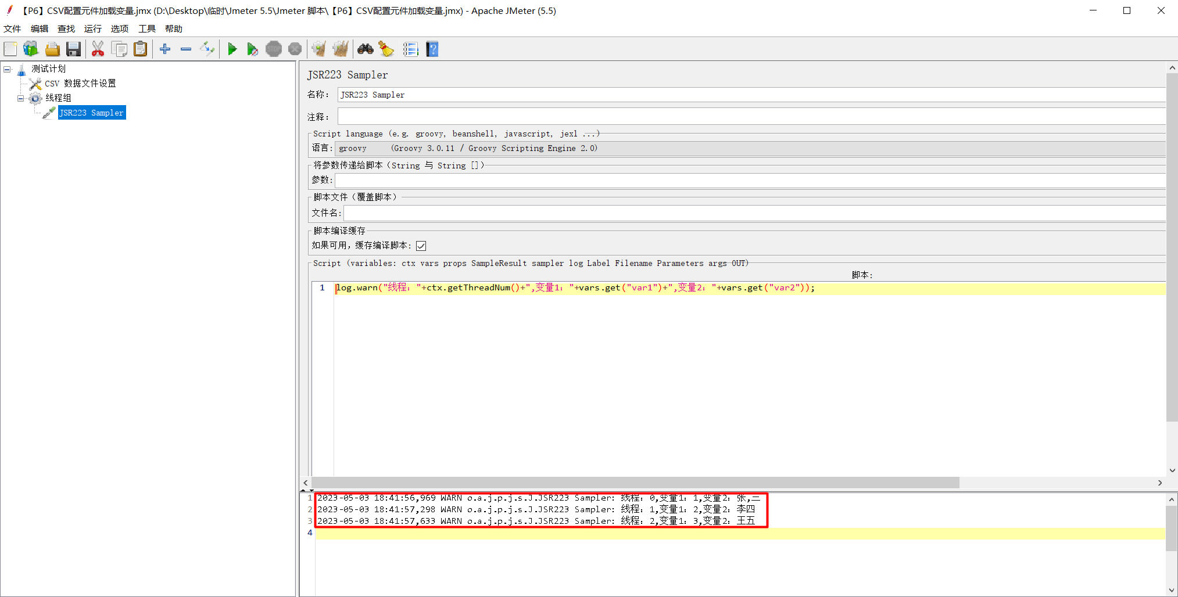Open the 语言 groovy language dropdown

pyautogui.click(x=751, y=148)
